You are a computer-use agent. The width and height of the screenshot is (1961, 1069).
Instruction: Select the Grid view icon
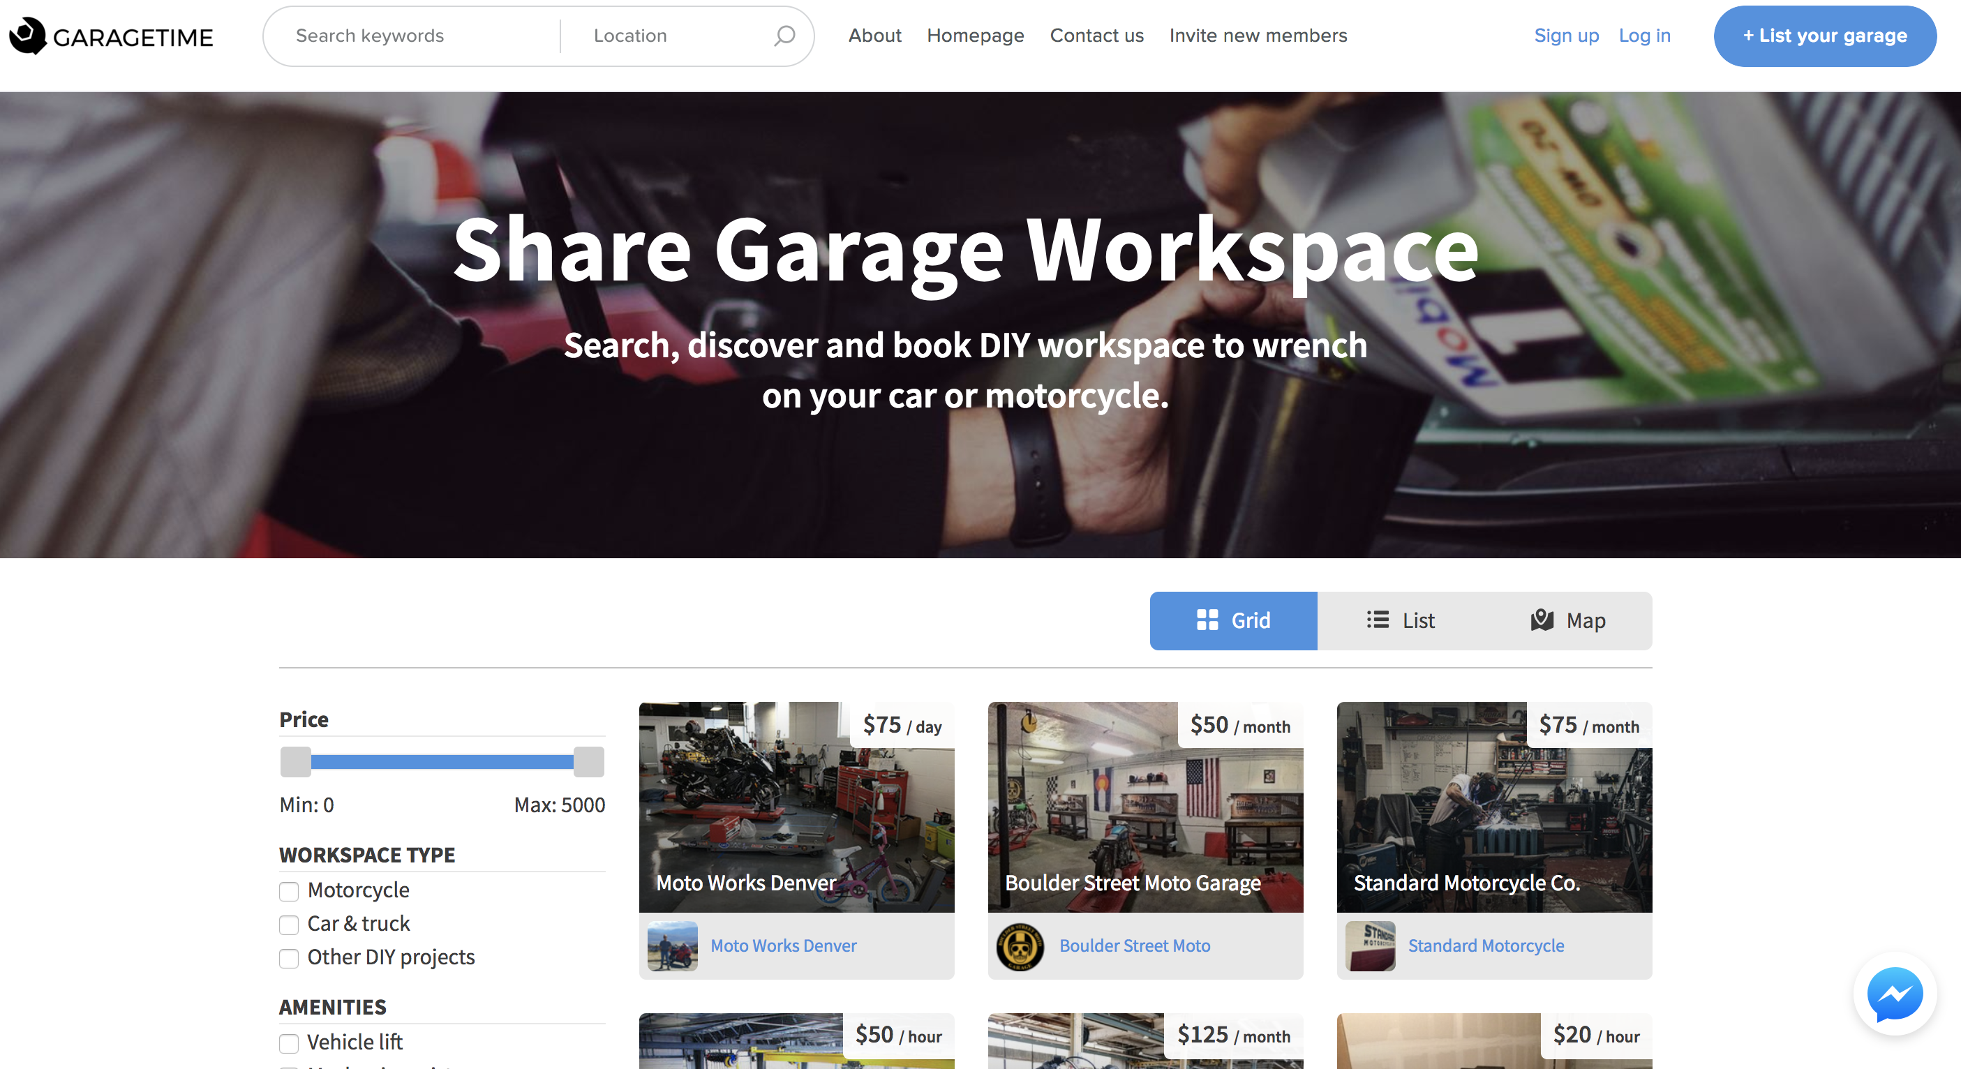[x=1208, y=620]
